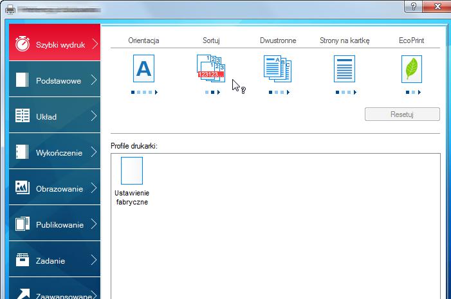Click the arrow icon beside Zaawansowane
451x299 pixels.
(23, 294)
